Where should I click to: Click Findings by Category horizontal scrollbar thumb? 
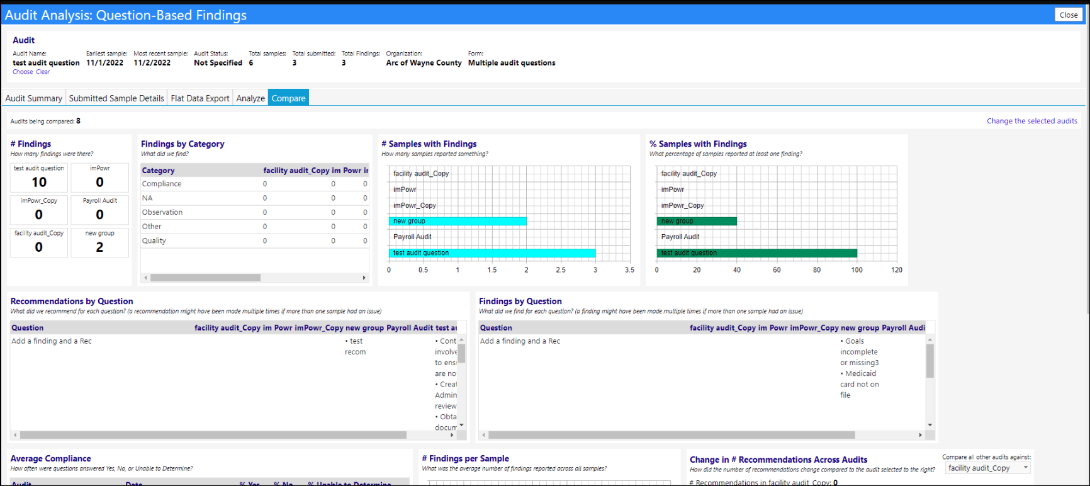[x=205, y=278]
